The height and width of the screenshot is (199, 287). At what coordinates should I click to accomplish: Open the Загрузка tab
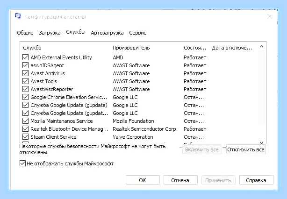pos(50,33)
